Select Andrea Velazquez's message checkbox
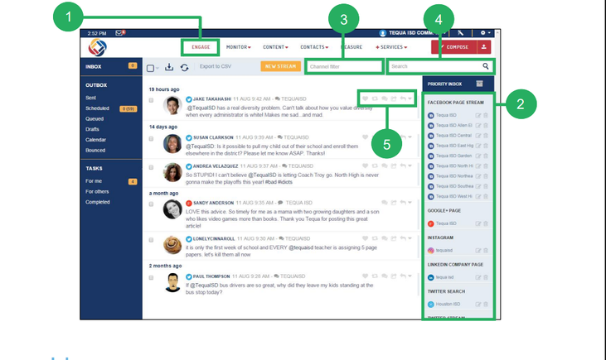606x360 pixels. pyautogui.click(x=151, y=167)
